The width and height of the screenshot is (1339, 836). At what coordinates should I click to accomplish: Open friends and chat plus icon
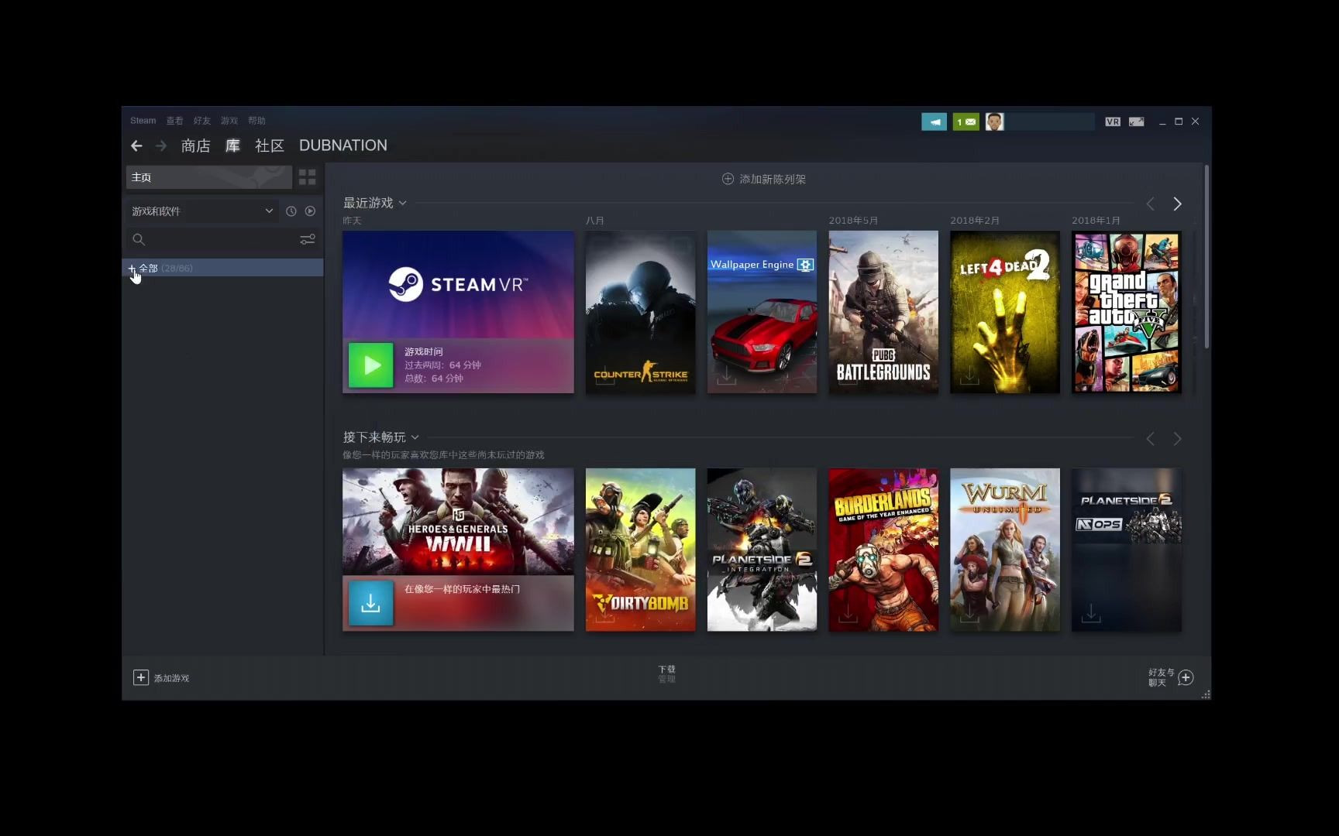[1186, 677]
